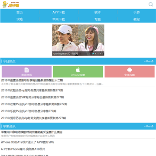Click the runningman2019 banner image
The image size is (156, 156).
(x=78, y=40)
